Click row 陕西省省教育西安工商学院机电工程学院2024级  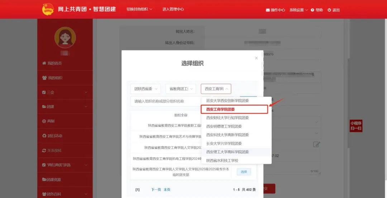(x=166, y=159)
